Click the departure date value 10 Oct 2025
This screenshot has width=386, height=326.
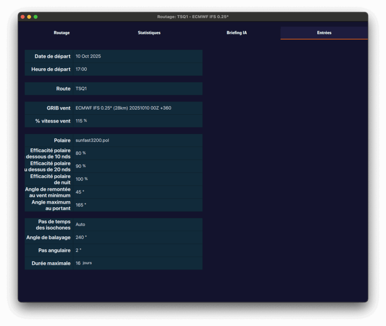click(x=88, y=57)
